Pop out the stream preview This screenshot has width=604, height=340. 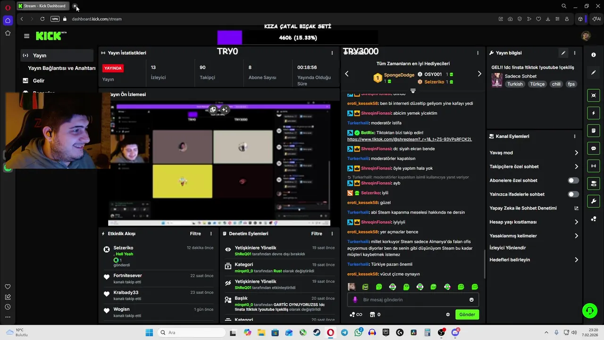click(213, 110)
